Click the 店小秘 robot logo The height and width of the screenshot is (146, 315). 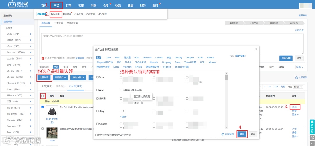pos(12,4)
